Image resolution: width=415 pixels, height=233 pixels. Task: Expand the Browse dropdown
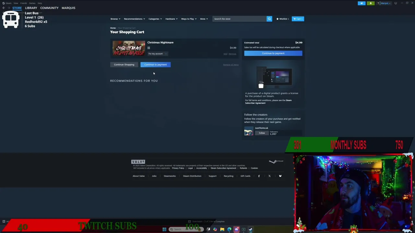click(x=115, y=19)
